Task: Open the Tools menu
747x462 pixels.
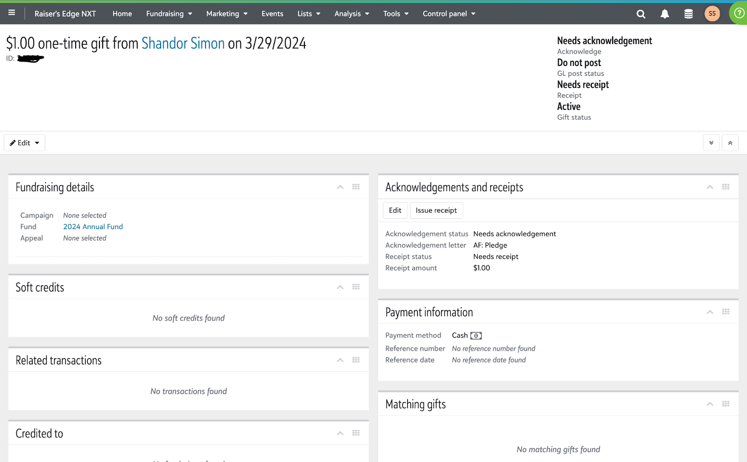Action: [x=396, y=14]
